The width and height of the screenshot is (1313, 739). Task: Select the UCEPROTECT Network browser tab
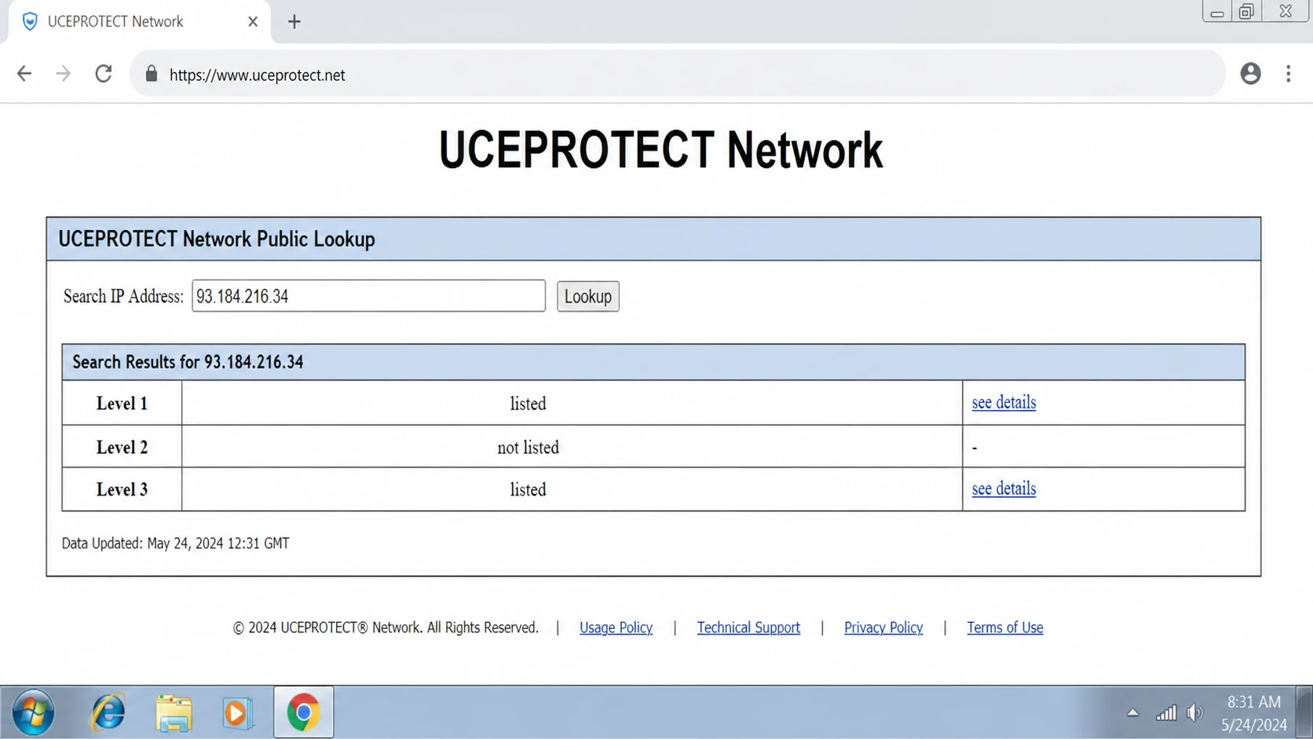click(140, 22)
